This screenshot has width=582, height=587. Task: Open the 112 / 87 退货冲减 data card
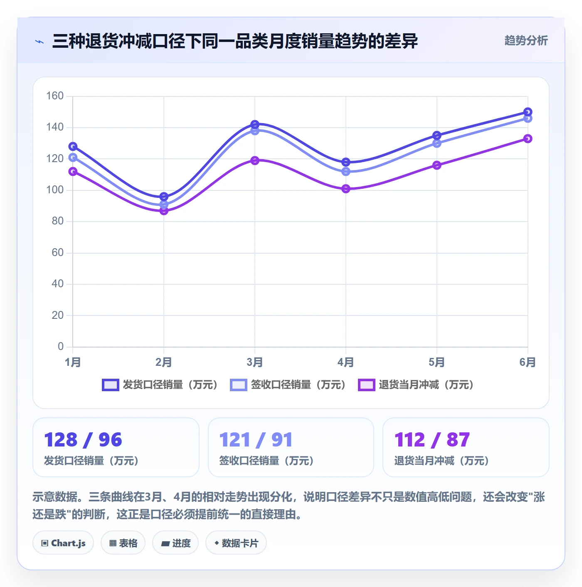click(x=466, y=447)
